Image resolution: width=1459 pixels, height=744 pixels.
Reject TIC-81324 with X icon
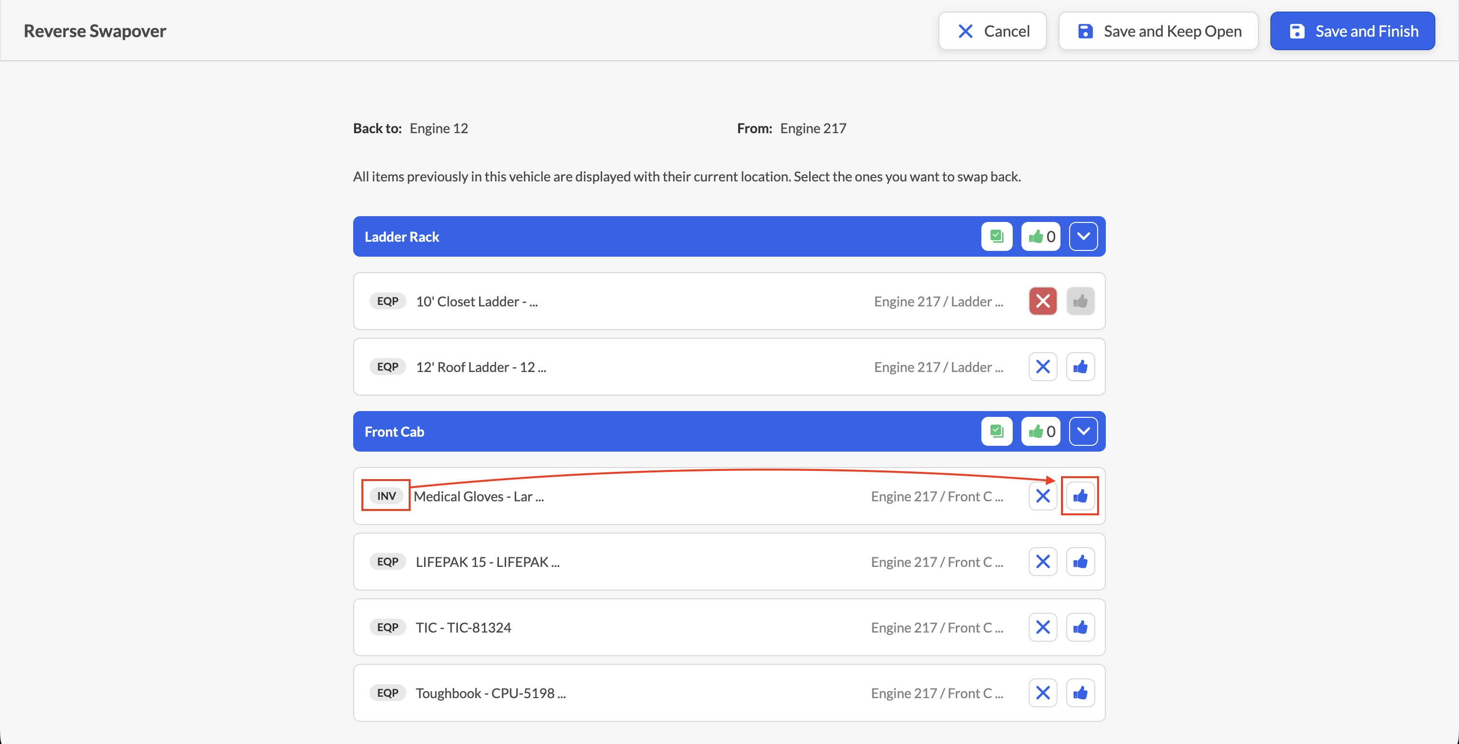[x=1043, y=627]
